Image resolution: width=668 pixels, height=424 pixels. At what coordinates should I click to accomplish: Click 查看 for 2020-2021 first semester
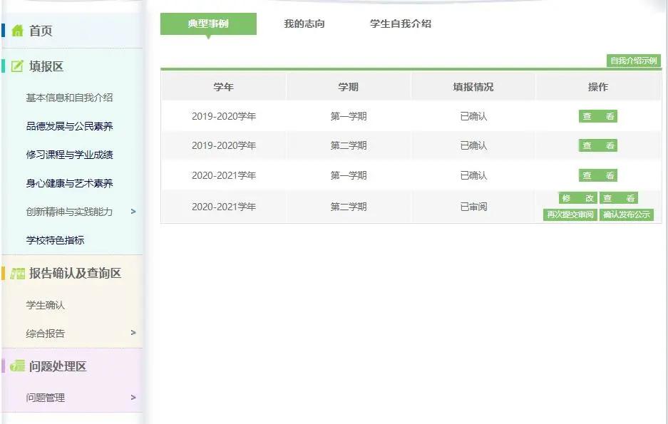pyautogui.click(x=597, y=175)
